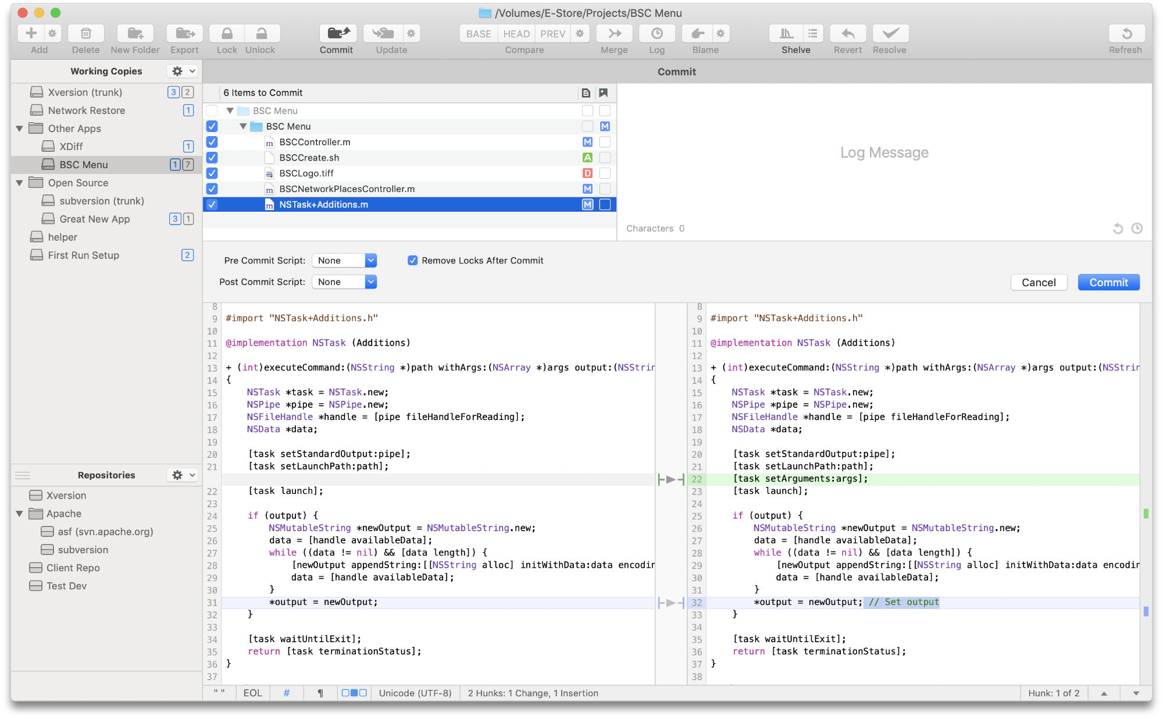Image resolution: width=1163 pixels, height=719 pixels.
Task: Open the Post Commit Script dropdown
Action: (344, 282)
